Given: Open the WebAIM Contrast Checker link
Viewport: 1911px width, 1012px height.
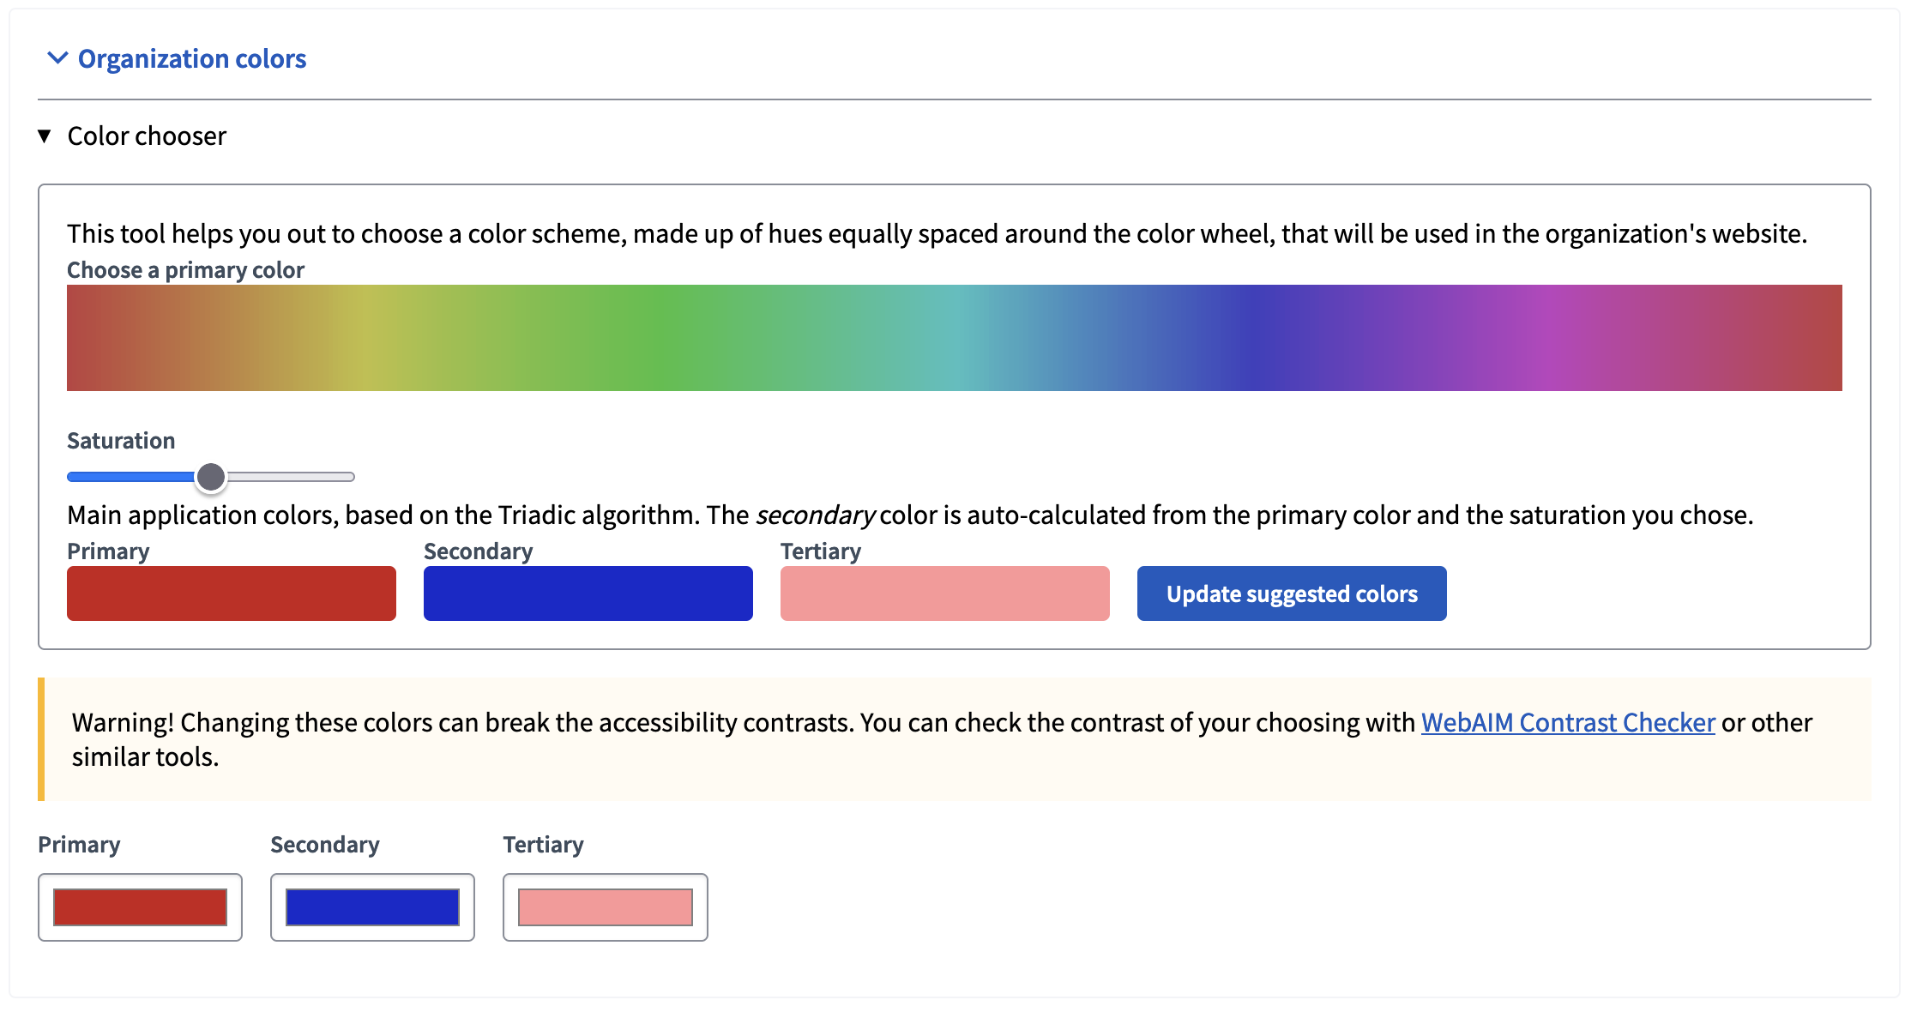Looking at the screenshot, I should coord(1567,723).
